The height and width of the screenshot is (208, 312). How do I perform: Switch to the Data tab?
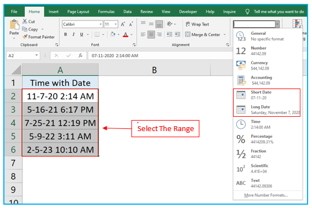[x=128, y=12]
